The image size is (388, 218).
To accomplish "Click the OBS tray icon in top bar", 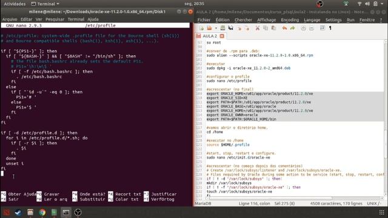I will (x=320, y=4).
